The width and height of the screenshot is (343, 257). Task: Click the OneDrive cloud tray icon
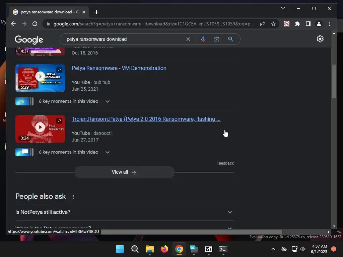[x=284, y=249]
